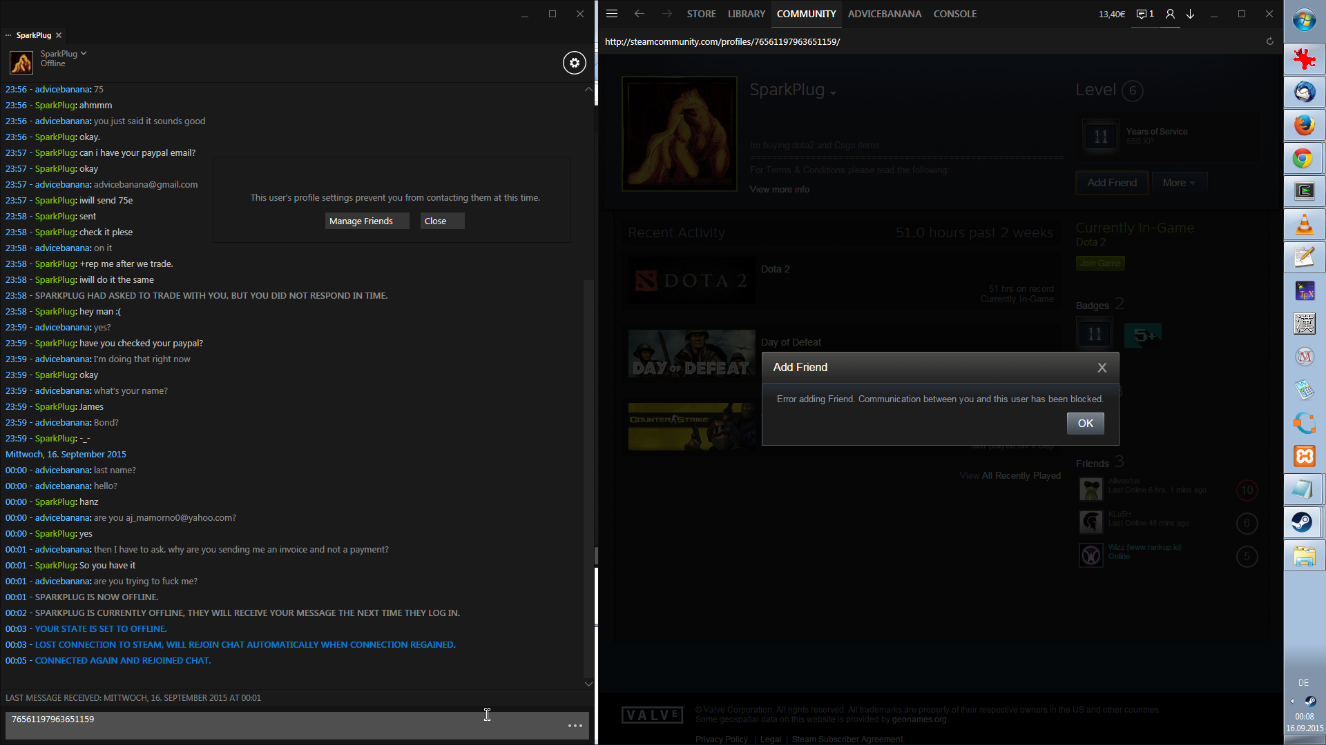Click the Steam hamburger menu icon

612,14
